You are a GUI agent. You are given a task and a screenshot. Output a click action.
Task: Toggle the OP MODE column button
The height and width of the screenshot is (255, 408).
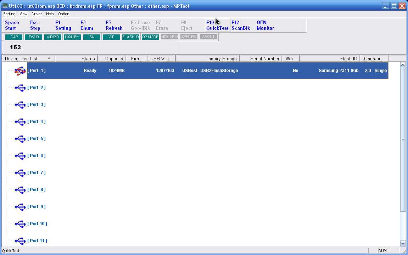(150, 37)
